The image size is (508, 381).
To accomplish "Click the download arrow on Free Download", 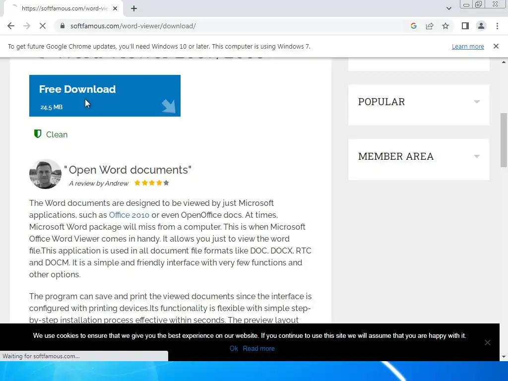I will point(169,106).
